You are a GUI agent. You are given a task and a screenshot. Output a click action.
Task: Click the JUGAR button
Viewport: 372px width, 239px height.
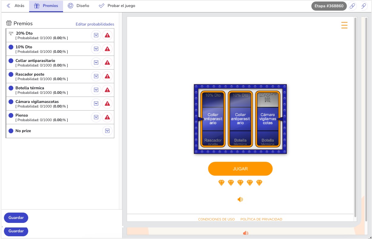click(x=240, y=169)
